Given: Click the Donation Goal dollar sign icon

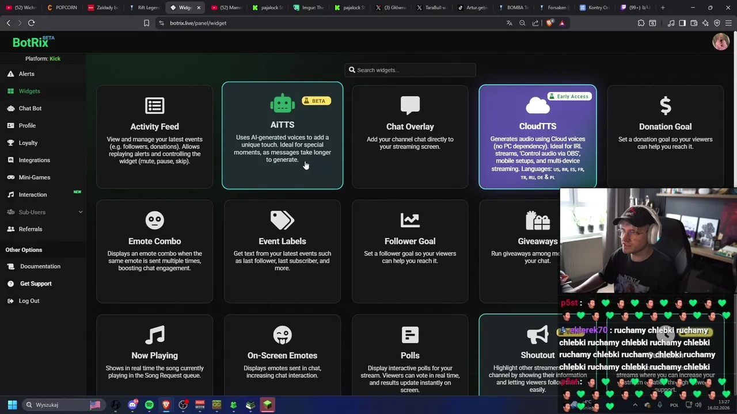Looking at the screenshot, I should pos(665,105).
